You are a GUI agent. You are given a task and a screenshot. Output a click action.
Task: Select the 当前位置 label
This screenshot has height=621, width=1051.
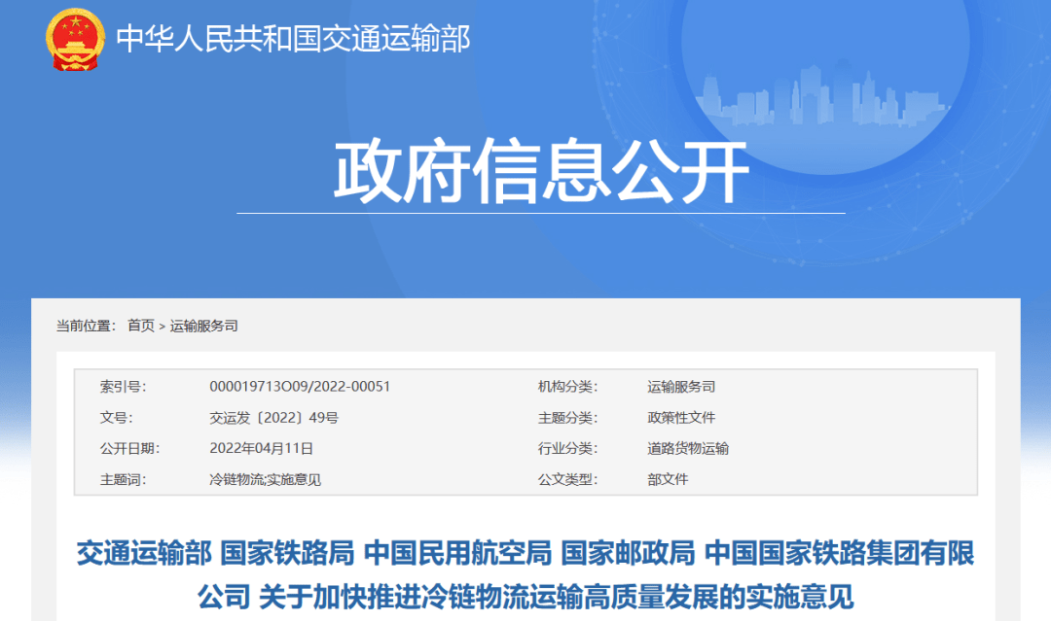(x=86, y=326)
